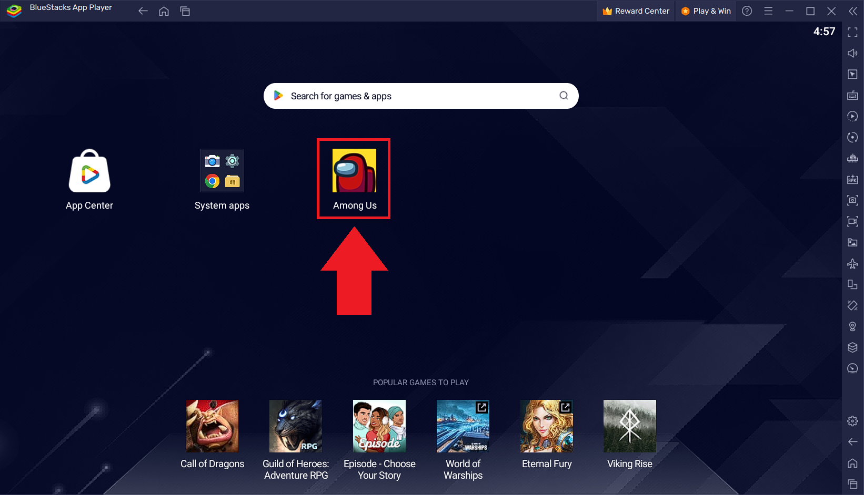This screenshot has height=495, width=864.
Task: Open the Viking Rise game thumbnail
Action: (x=630, y=426)
